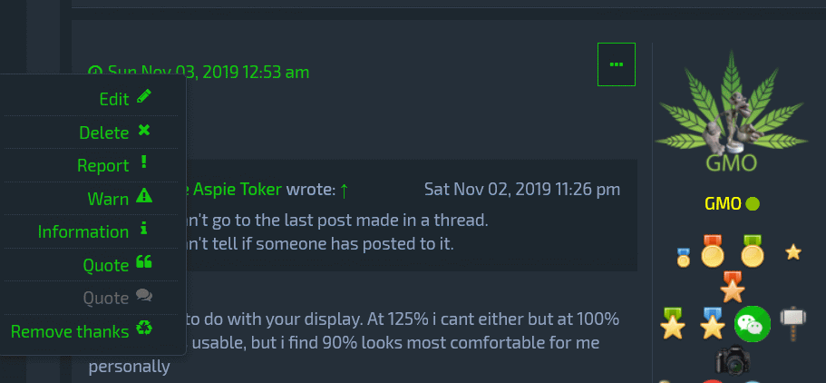Click the Delete X icon

click(143, 132)
